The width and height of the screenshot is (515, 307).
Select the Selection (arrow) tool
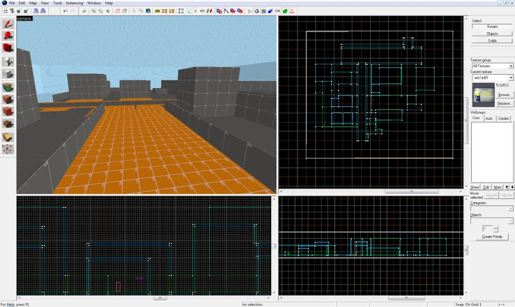coord(8,24)
